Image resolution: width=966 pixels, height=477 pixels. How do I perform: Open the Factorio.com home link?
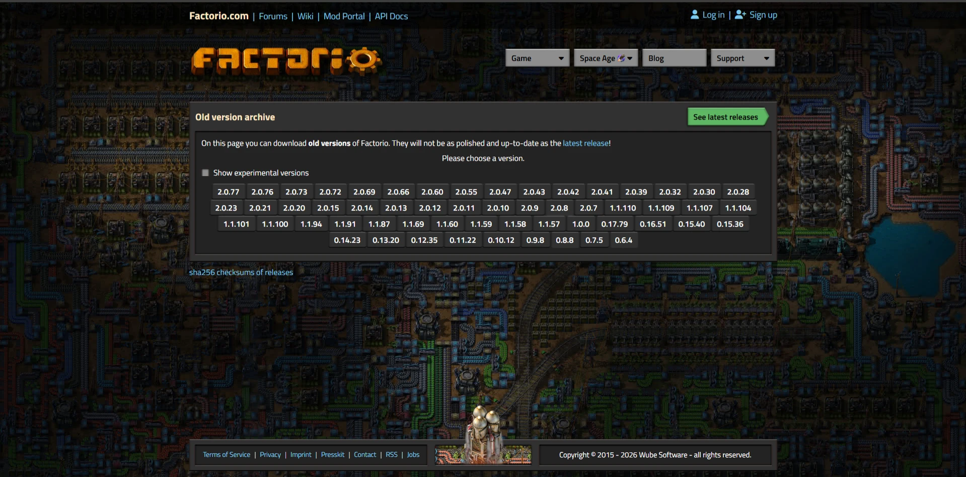[x=219, y=16]
